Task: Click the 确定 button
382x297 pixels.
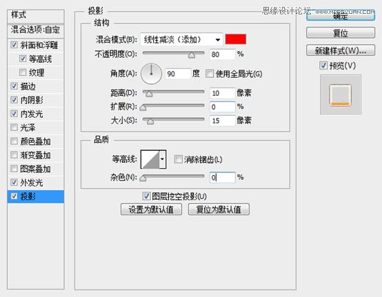Action: point(341,16)
